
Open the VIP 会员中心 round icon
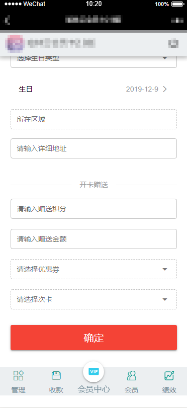pyautogui.click(x=93, y=372)
